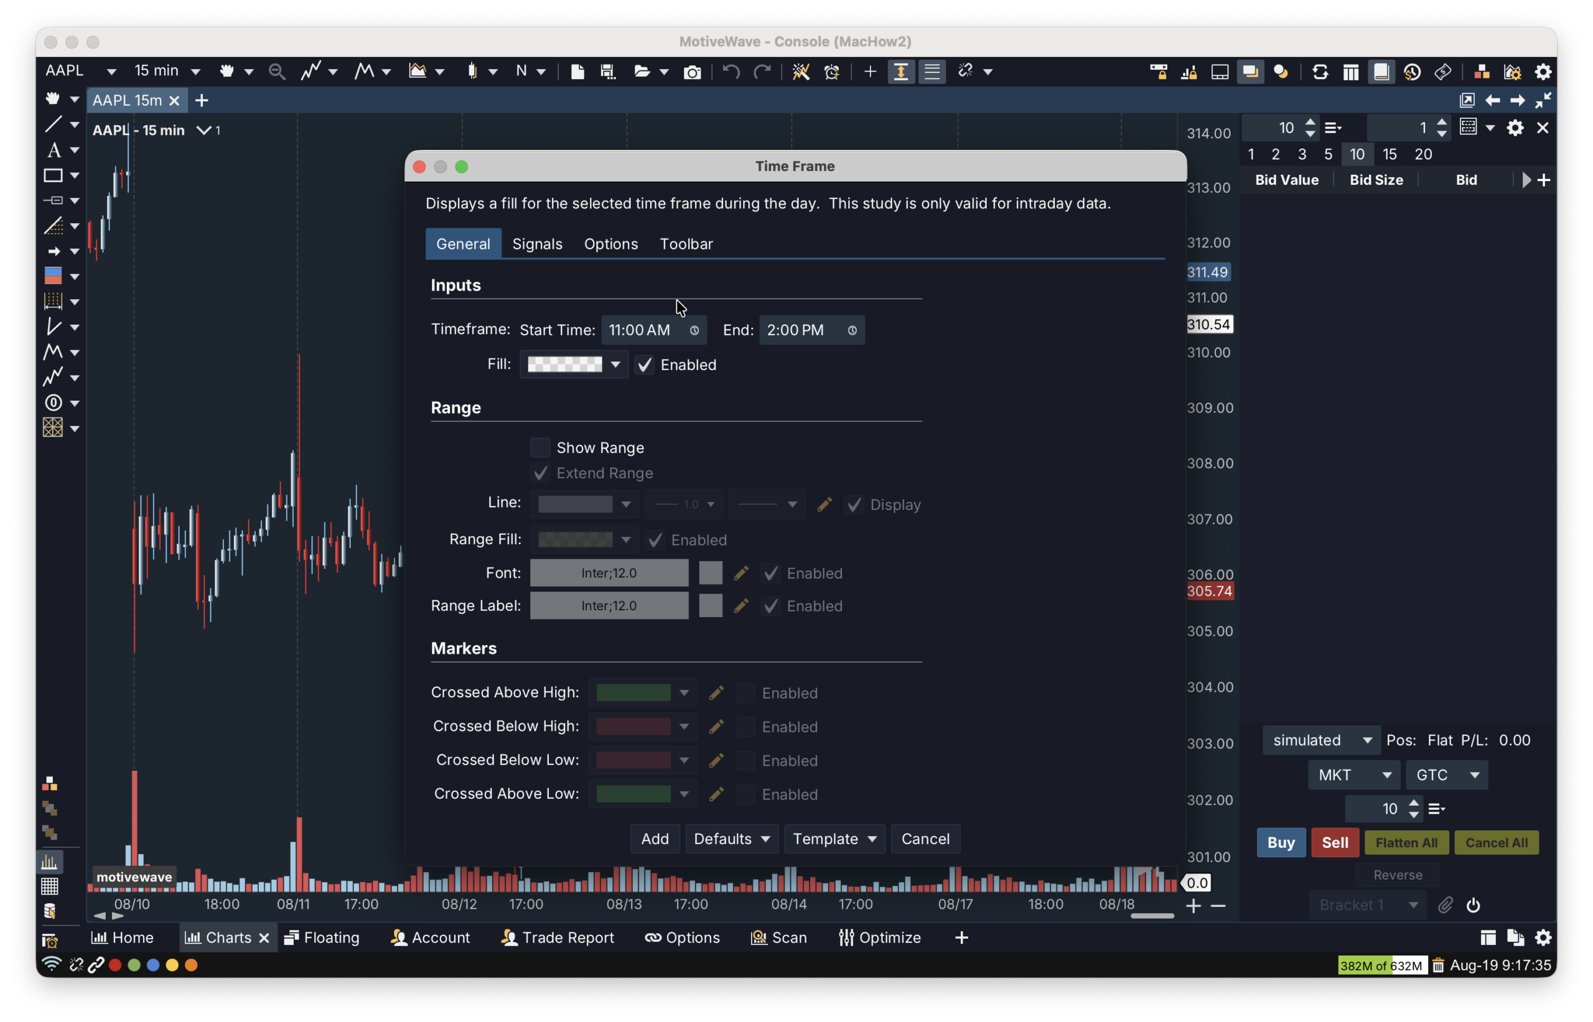1593x1022 pixels.
Task: Open the Trade Report bottom tab
Action: 558,938
